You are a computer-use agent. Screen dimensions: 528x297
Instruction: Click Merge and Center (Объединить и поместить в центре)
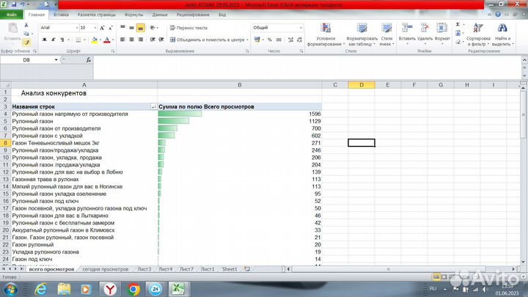click(x=208, y=40)
